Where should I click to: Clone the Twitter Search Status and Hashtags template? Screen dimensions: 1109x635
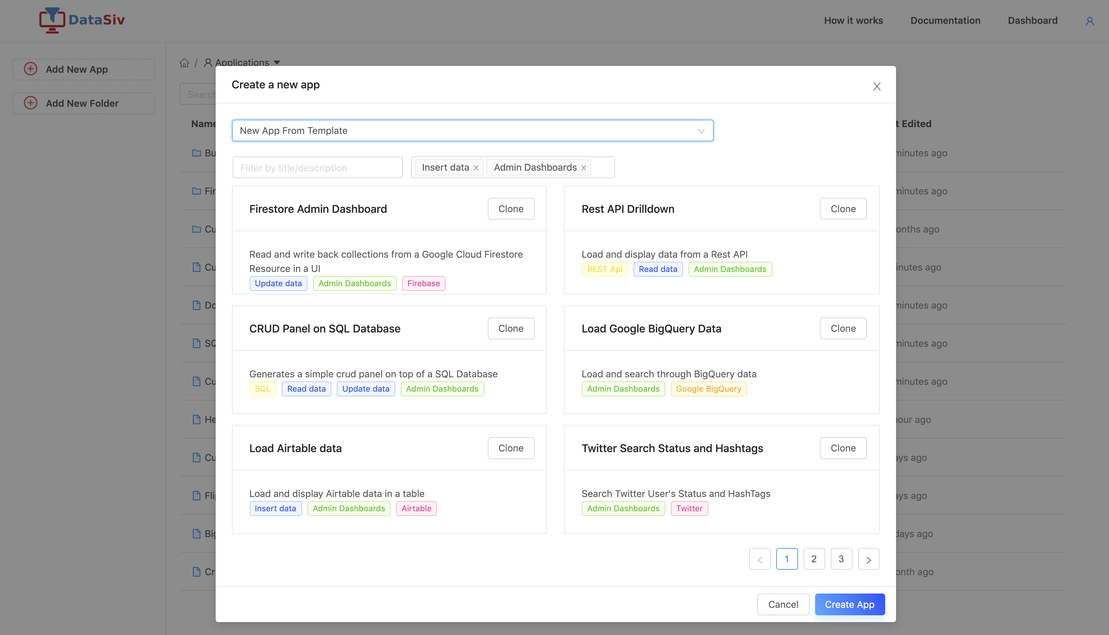(843, 448)
